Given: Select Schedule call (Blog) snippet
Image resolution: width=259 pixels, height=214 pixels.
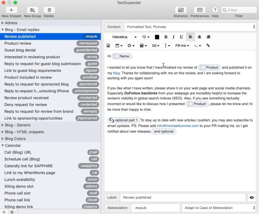Looking at the screenshot, I should tap(50, 159).
